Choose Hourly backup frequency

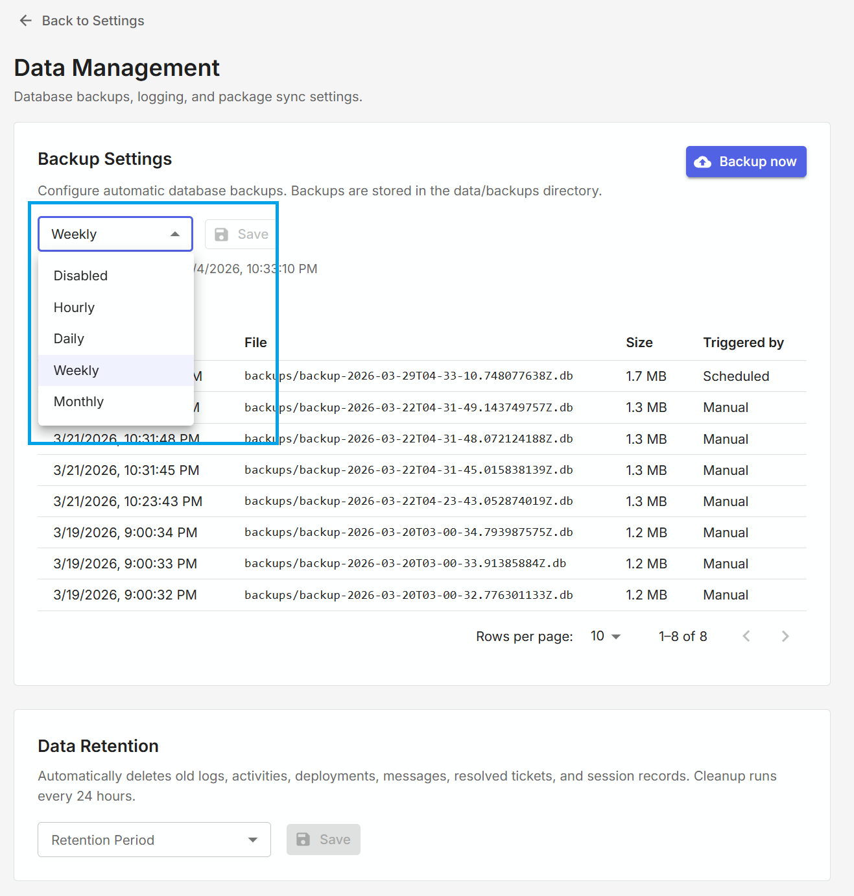75,308
